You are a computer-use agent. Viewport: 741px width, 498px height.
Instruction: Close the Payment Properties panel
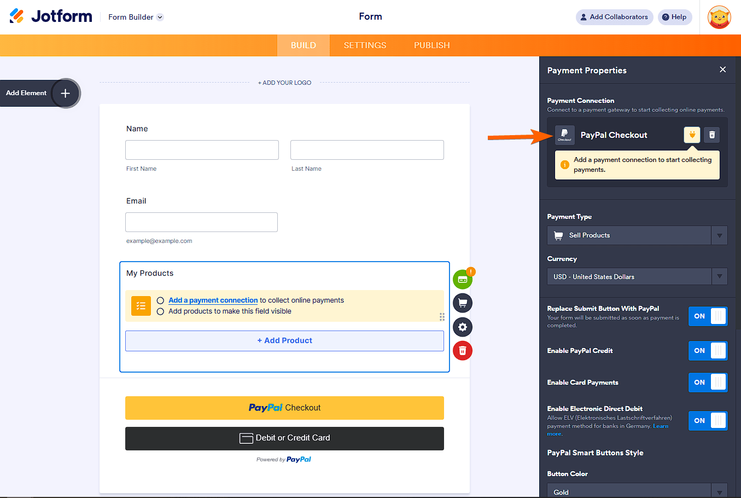723,70
